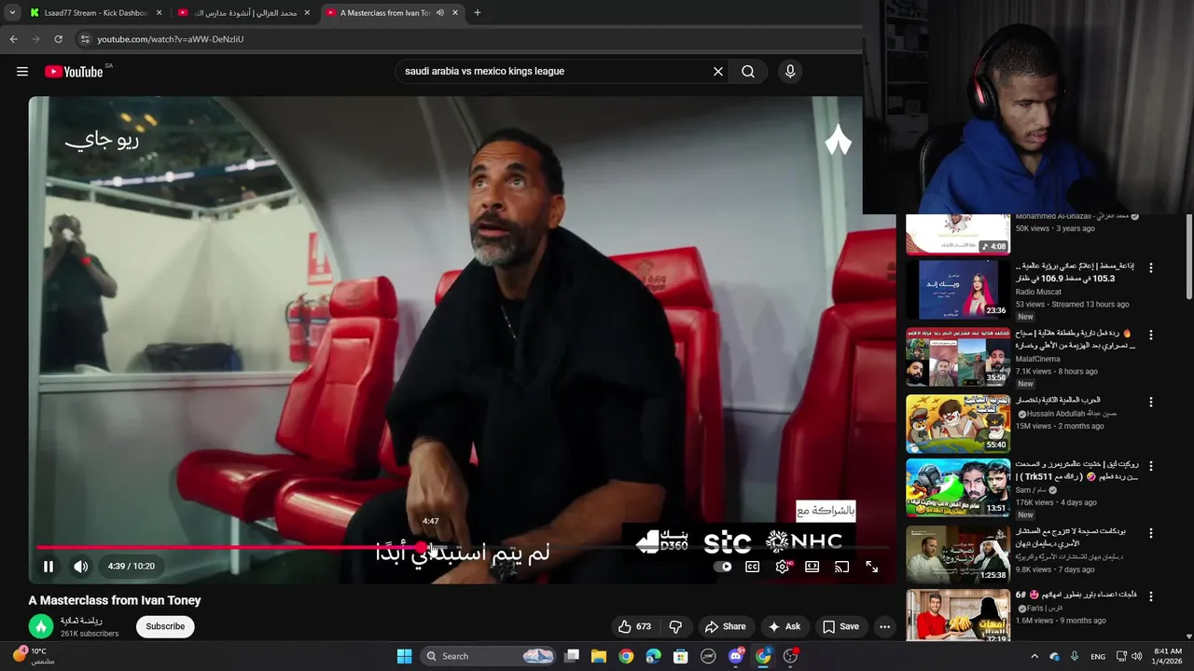Image resolution: width=1194 pixels, height=671 pixels.
Task: Click the magnifier search button
Action: 748,71
